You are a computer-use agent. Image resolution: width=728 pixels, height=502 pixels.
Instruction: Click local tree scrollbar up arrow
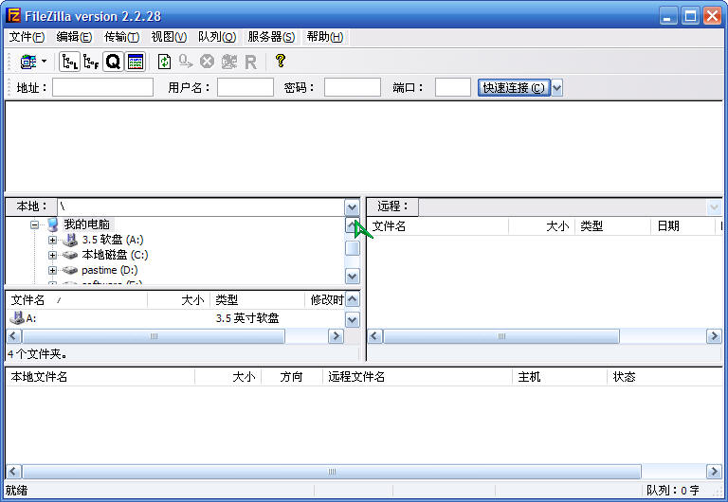pos(353,225)
